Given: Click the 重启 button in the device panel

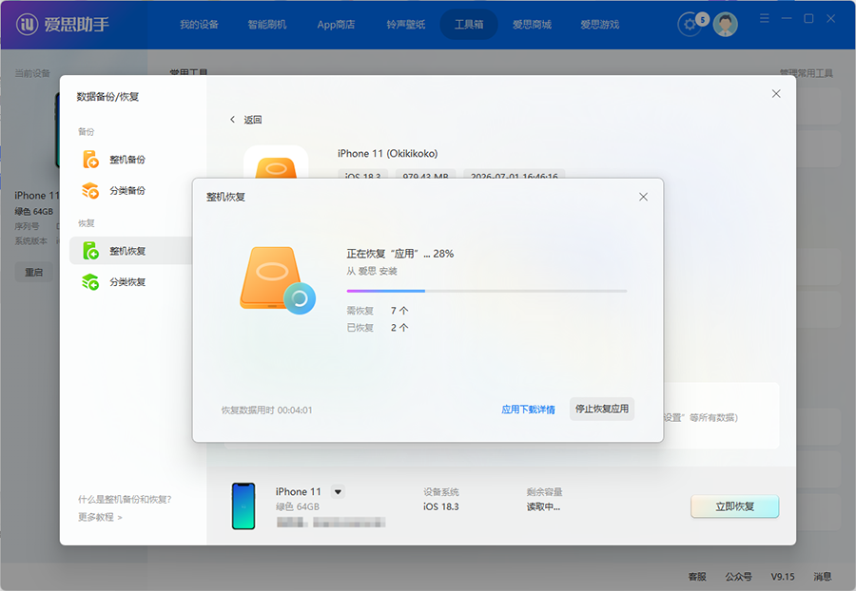Looking at the screenshot, I should coord(34,272).
